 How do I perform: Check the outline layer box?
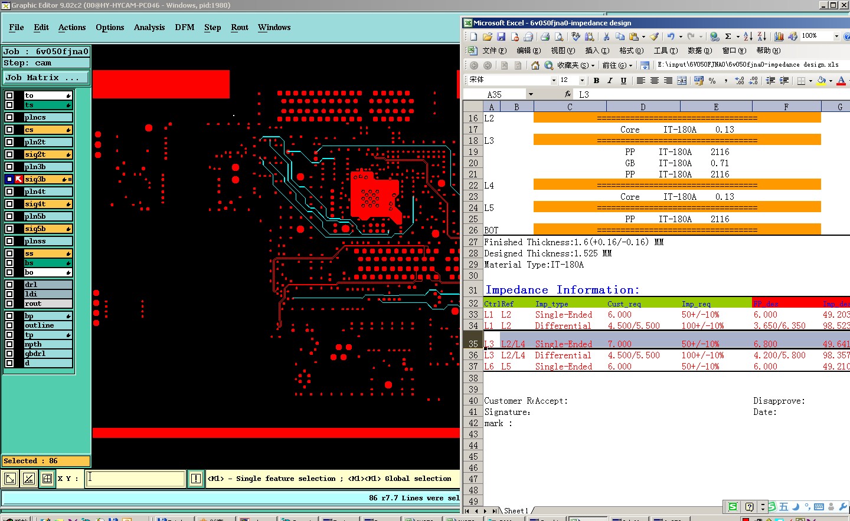click(x=9, y=325)
